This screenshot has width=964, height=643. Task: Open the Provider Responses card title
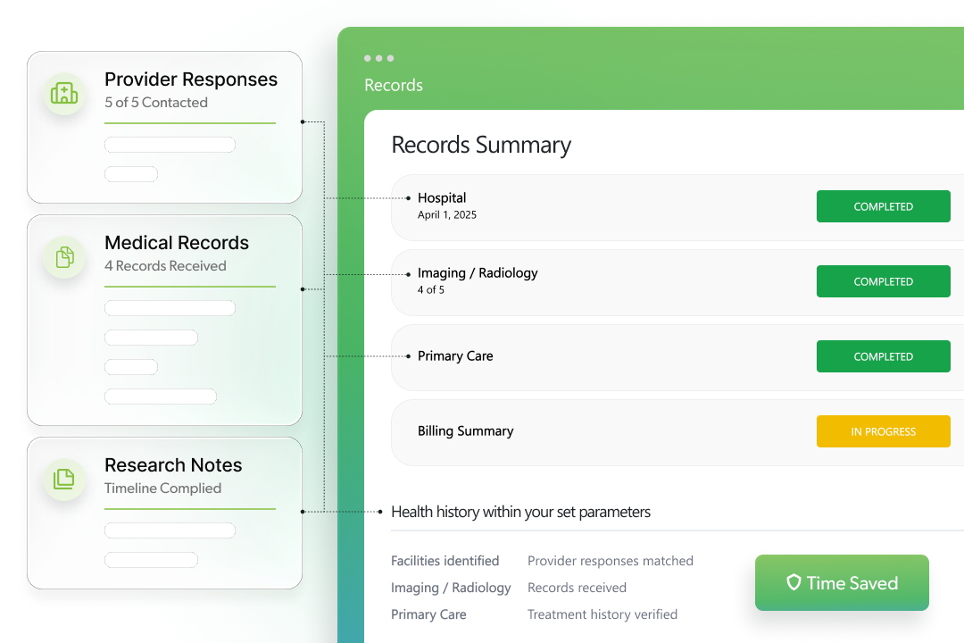point(191,79)
